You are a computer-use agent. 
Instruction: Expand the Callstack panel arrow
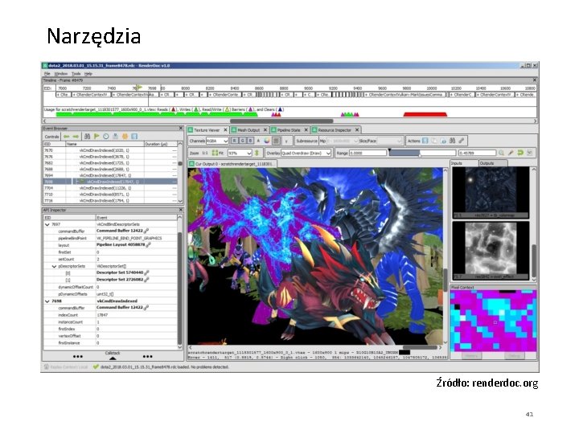113,358
